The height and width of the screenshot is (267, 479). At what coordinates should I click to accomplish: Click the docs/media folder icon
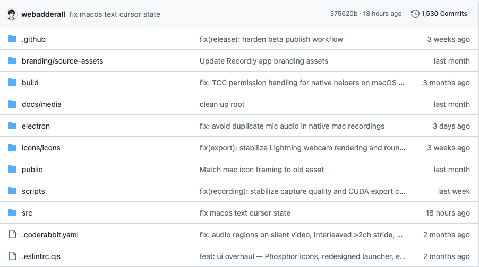(12, 104)
